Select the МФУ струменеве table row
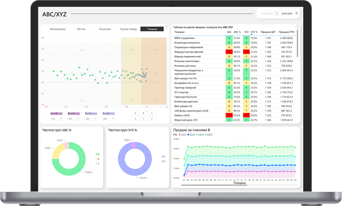Image resolution: width=342 pixels, height=206 pixels. tap(198, 38)
